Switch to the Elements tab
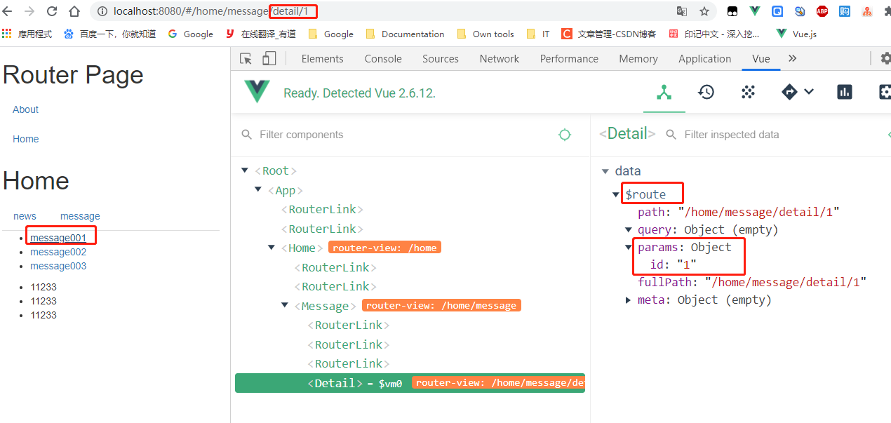This screenshot has width=891, height=423. [323, 59]
